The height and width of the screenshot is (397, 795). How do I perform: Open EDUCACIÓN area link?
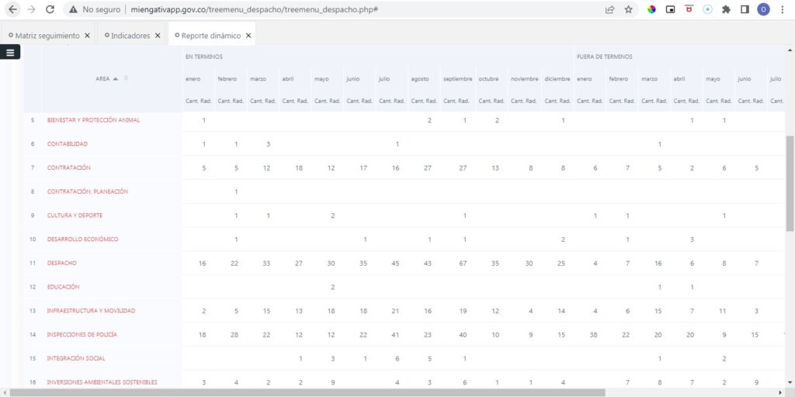[63, 287]
